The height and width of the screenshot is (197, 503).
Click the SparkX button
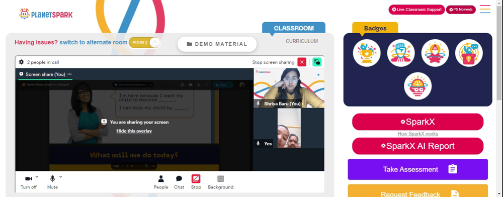pos(417,122)
